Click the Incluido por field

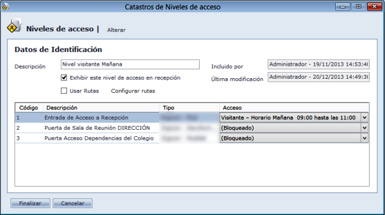click(x=319, y=65)
